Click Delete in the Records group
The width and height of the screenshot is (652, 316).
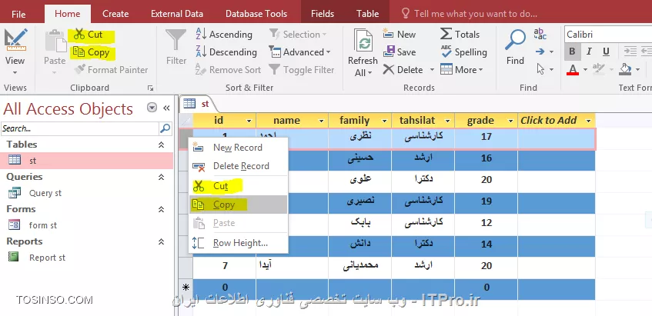pos(403,70)
